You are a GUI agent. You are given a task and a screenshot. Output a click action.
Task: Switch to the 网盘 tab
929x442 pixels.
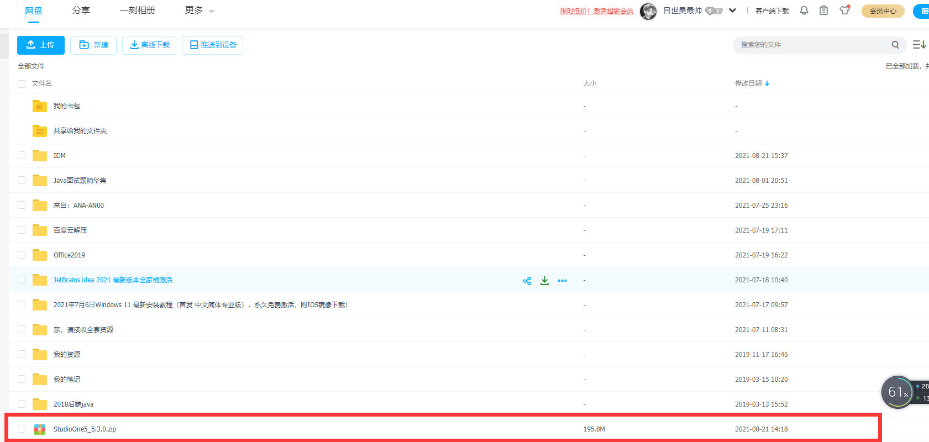tap(34, 10)
